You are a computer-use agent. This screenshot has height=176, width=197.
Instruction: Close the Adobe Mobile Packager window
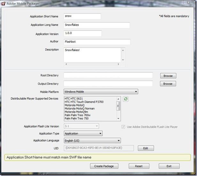point(189,2)
